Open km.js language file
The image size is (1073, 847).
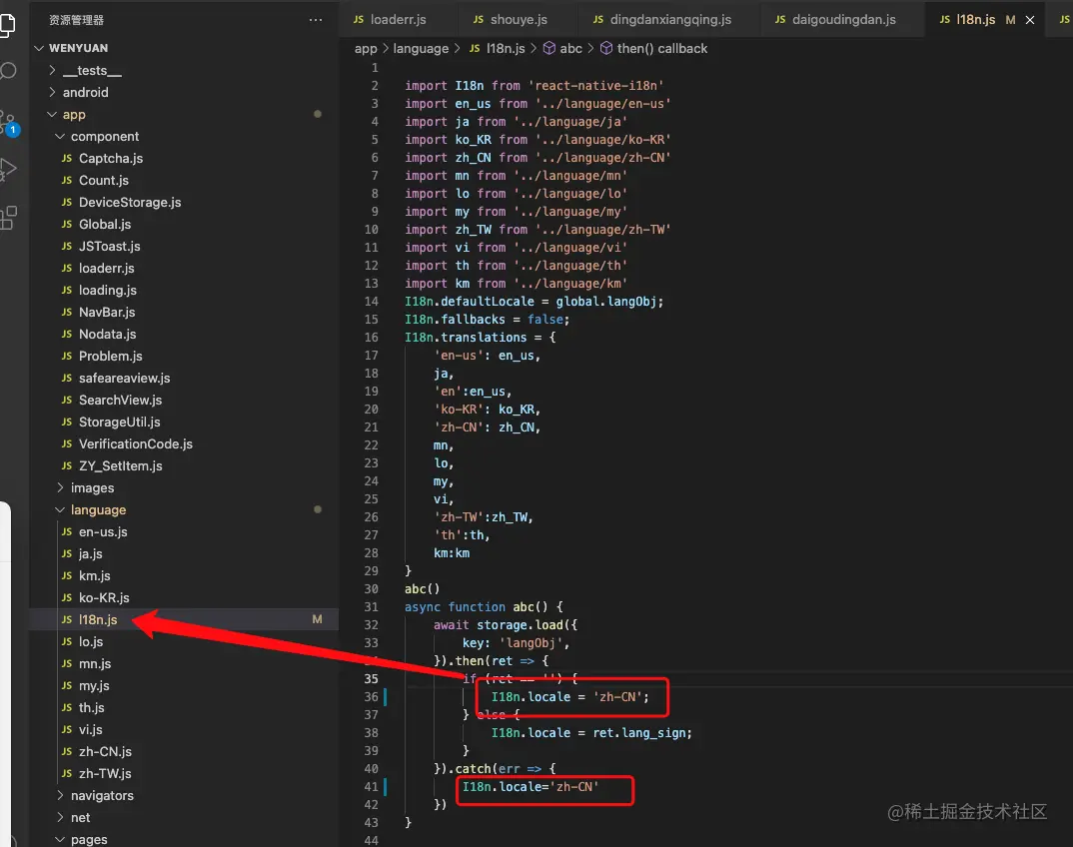coord(95,575)
